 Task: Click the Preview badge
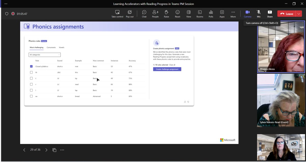click(44, 41)
